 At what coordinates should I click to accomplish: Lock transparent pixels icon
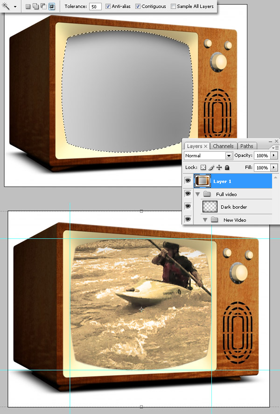pyautogui.click(x=203, y=168)
